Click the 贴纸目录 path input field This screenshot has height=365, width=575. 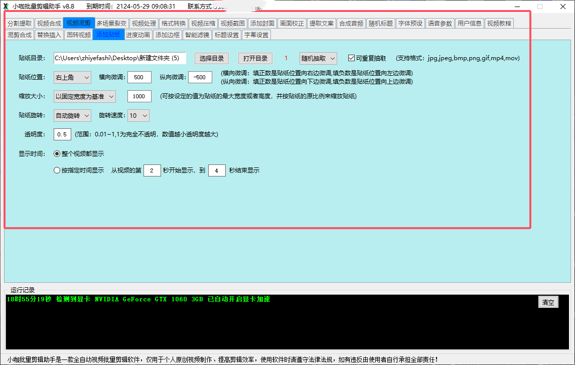120,58
